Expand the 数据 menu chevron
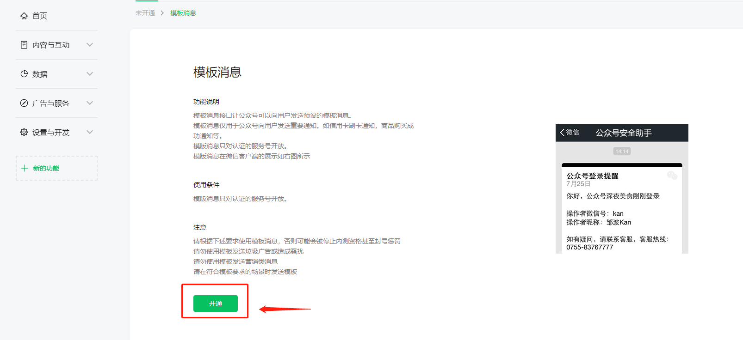Viewport: 743px width, 340px height. coord(90,74)
